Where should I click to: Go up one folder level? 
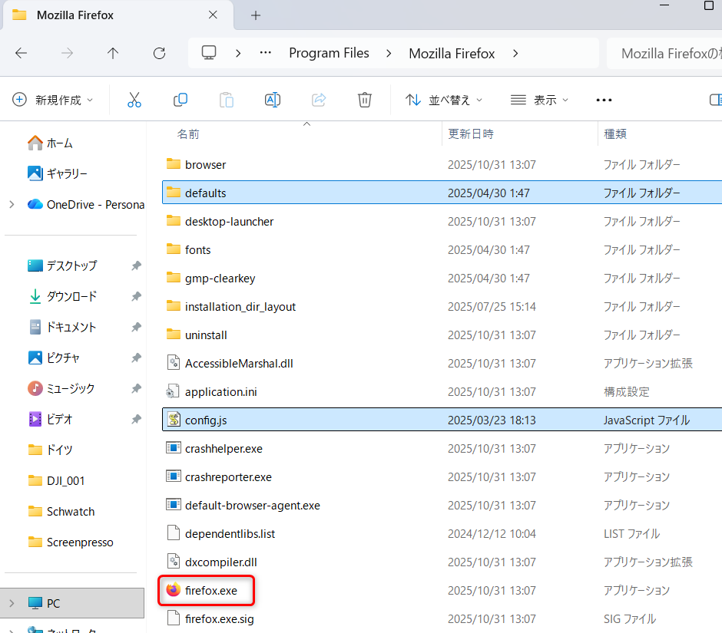click(113, 53)
